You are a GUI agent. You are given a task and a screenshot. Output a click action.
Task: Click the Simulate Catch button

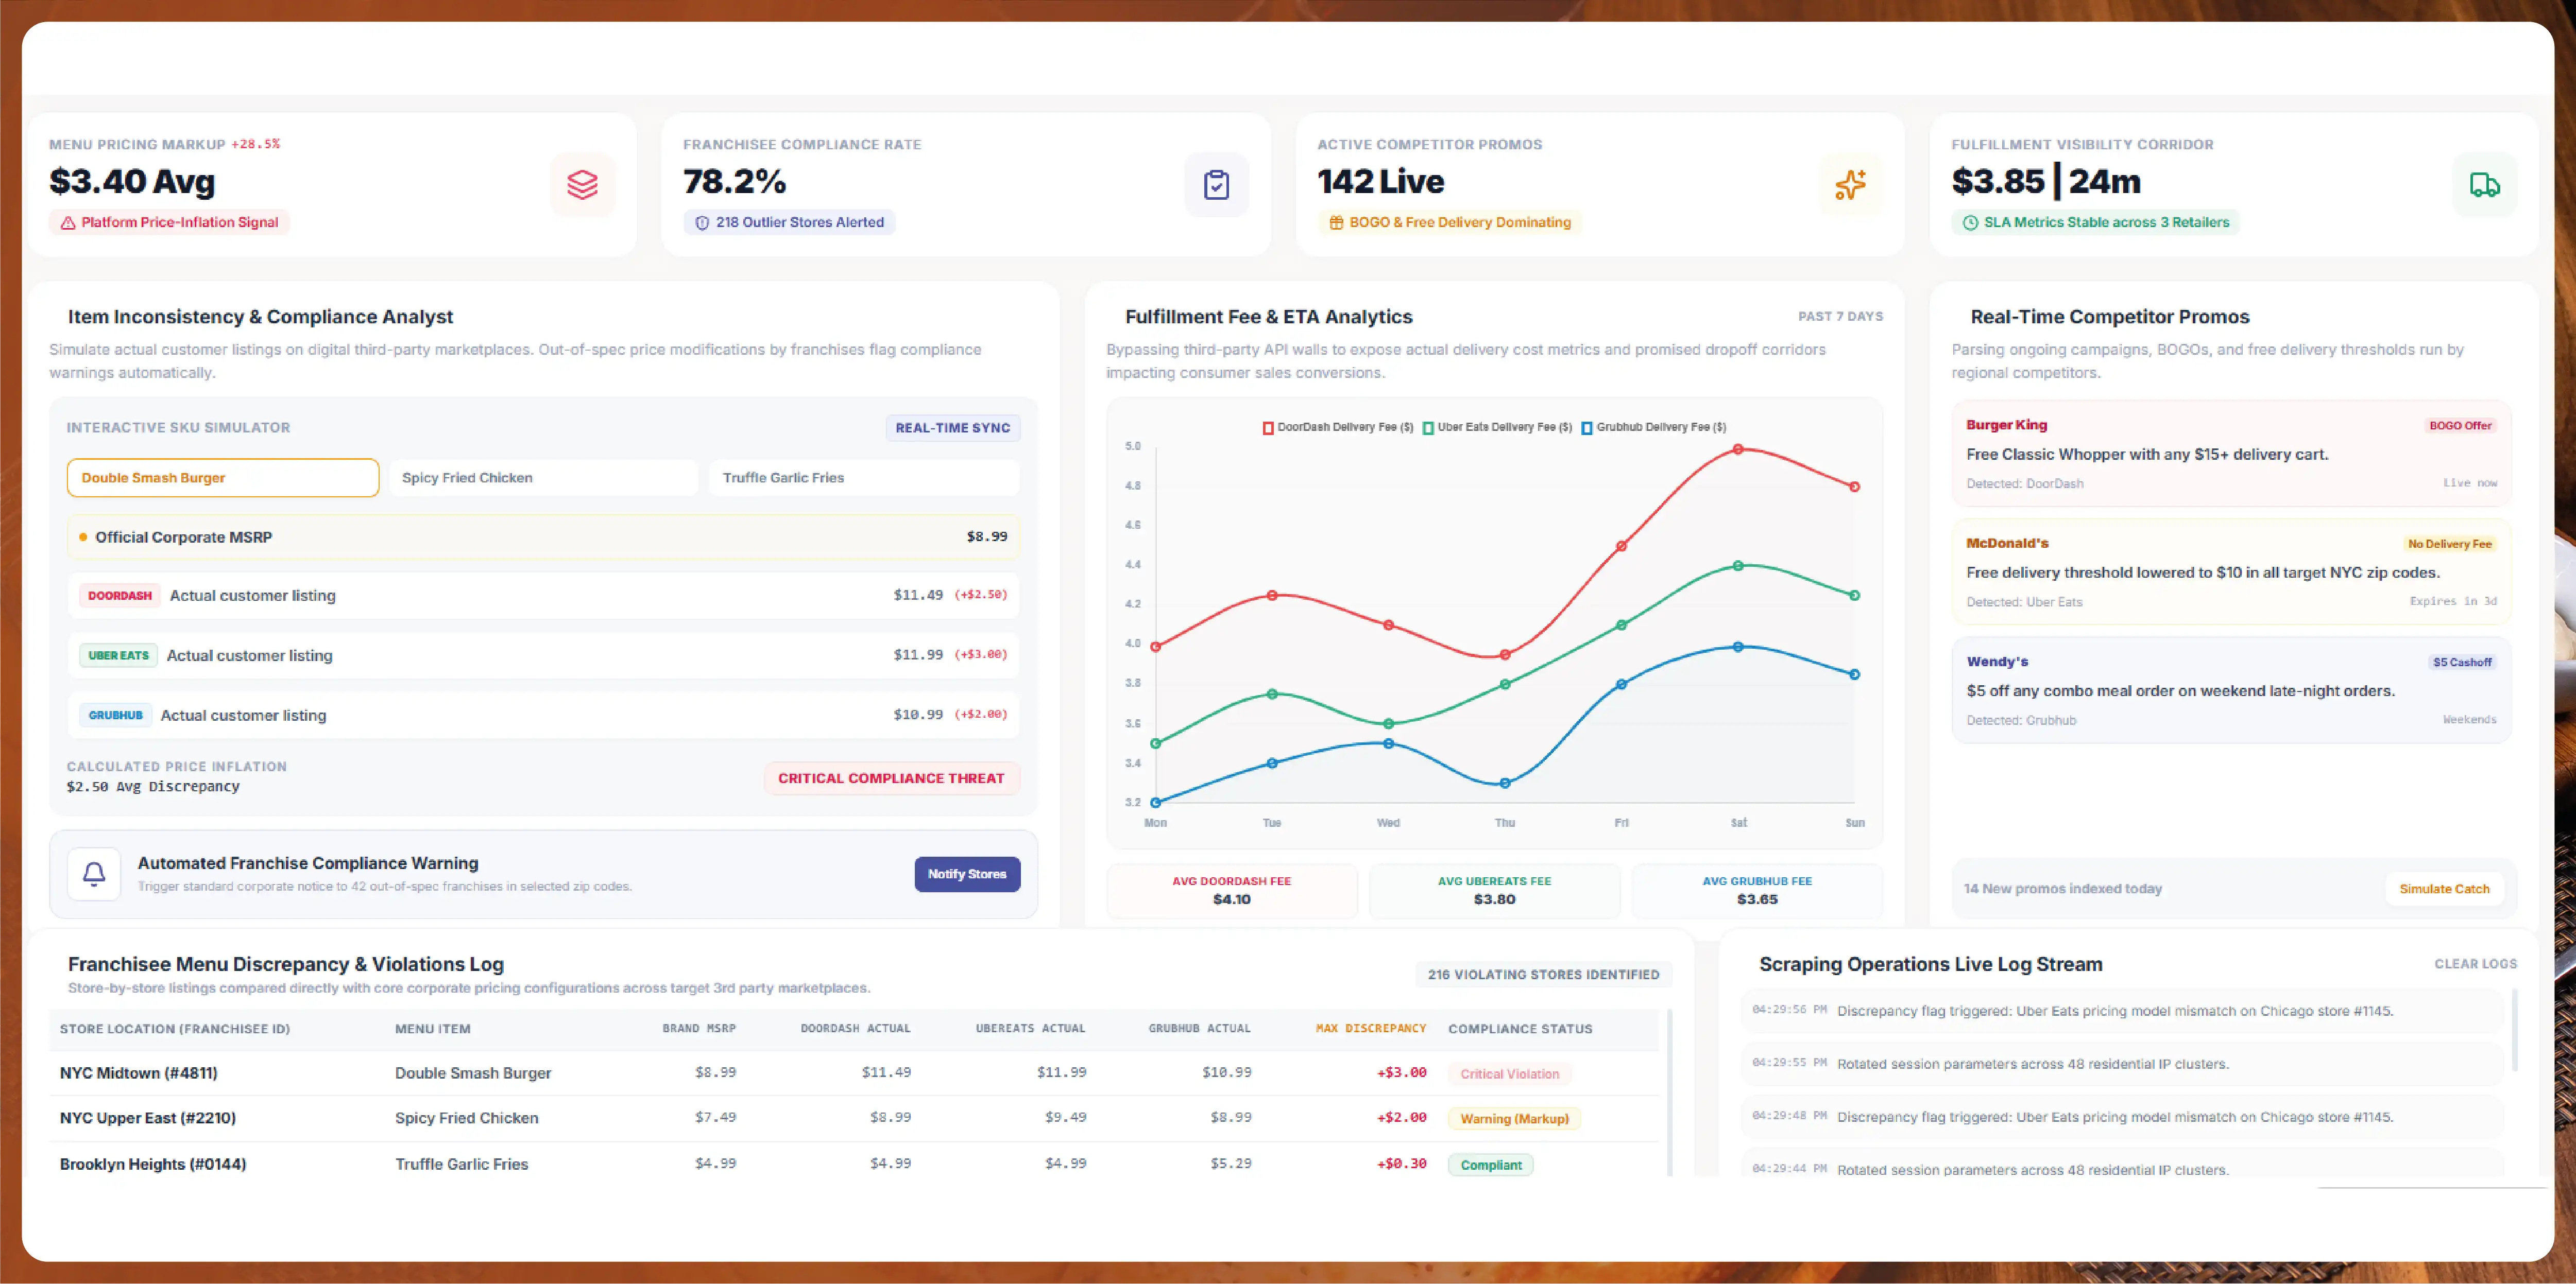pos(2444,888)
